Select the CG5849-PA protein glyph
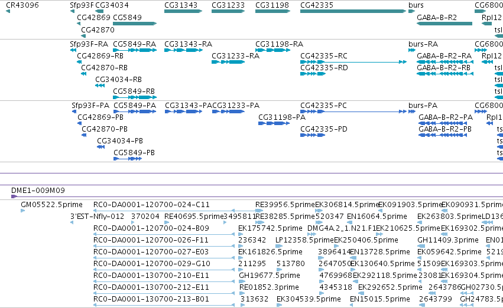This screenshot has width=503, height=308. coord(135,112)
